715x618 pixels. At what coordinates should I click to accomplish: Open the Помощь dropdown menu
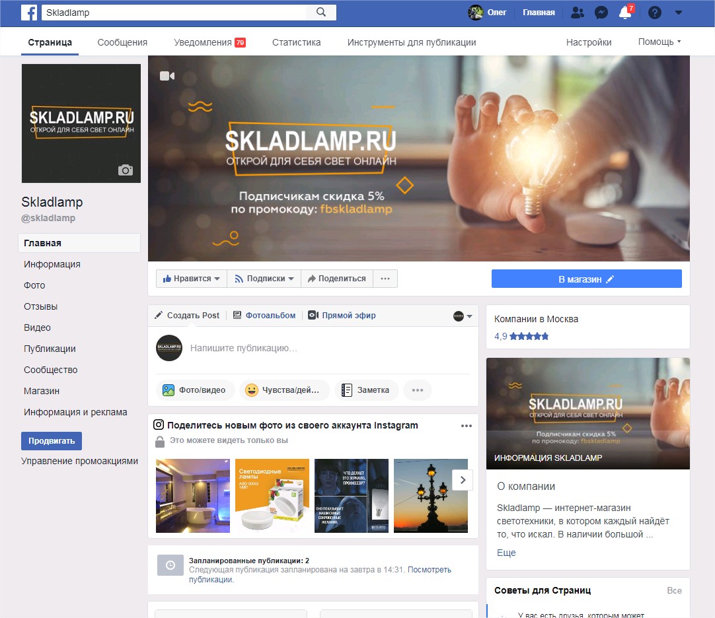pos(659,42)
